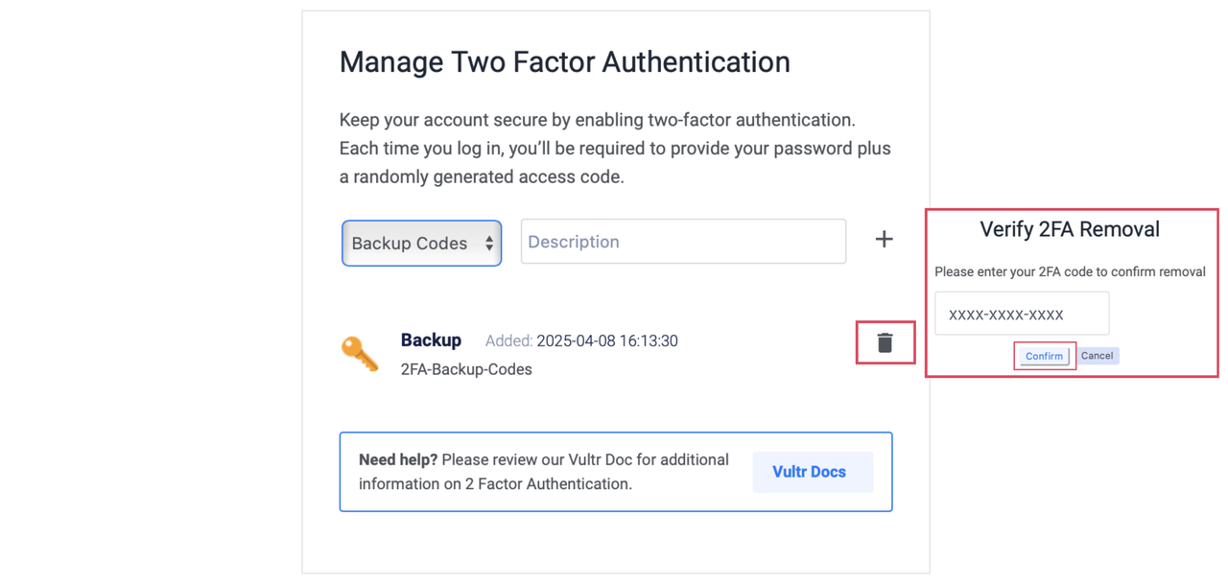Click the Description text field
Screen dimensions: 1228x586
[x=683, y=241]
